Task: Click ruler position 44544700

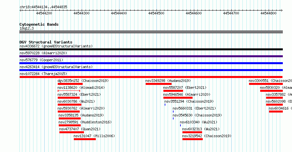Action: pos(231,13)
